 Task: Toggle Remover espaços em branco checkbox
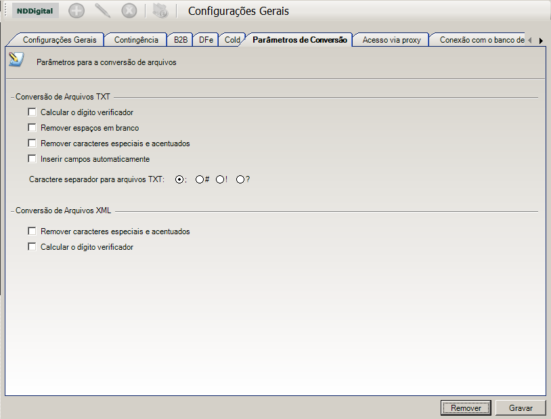point(32,128)
